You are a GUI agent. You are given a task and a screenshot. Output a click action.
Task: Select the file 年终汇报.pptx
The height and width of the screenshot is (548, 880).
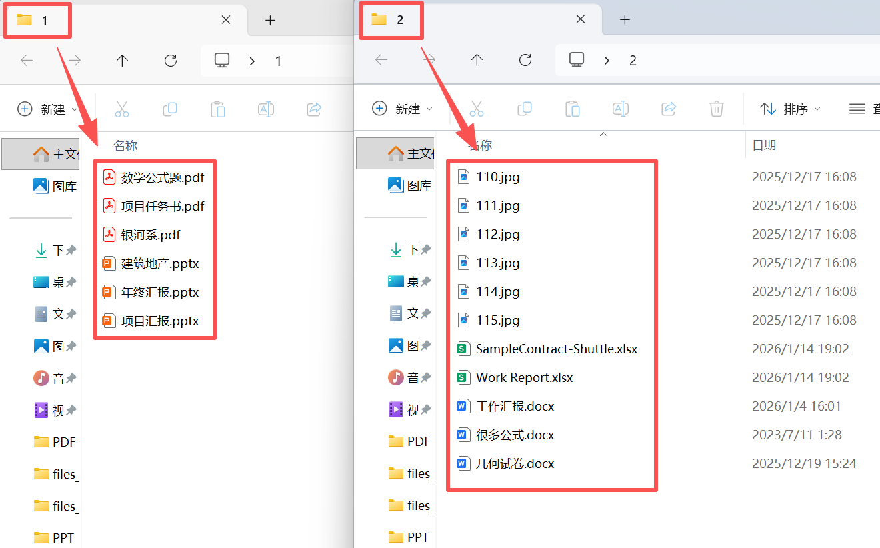(159, 292)
